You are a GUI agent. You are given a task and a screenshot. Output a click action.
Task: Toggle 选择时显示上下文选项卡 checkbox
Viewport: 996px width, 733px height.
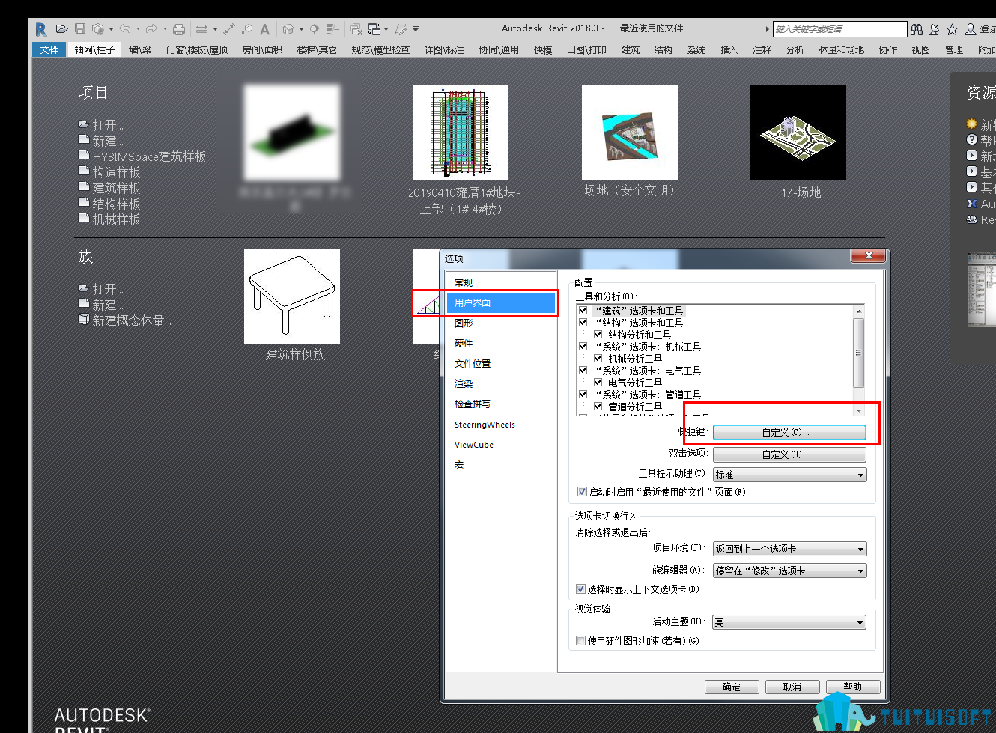coord(580,589)
